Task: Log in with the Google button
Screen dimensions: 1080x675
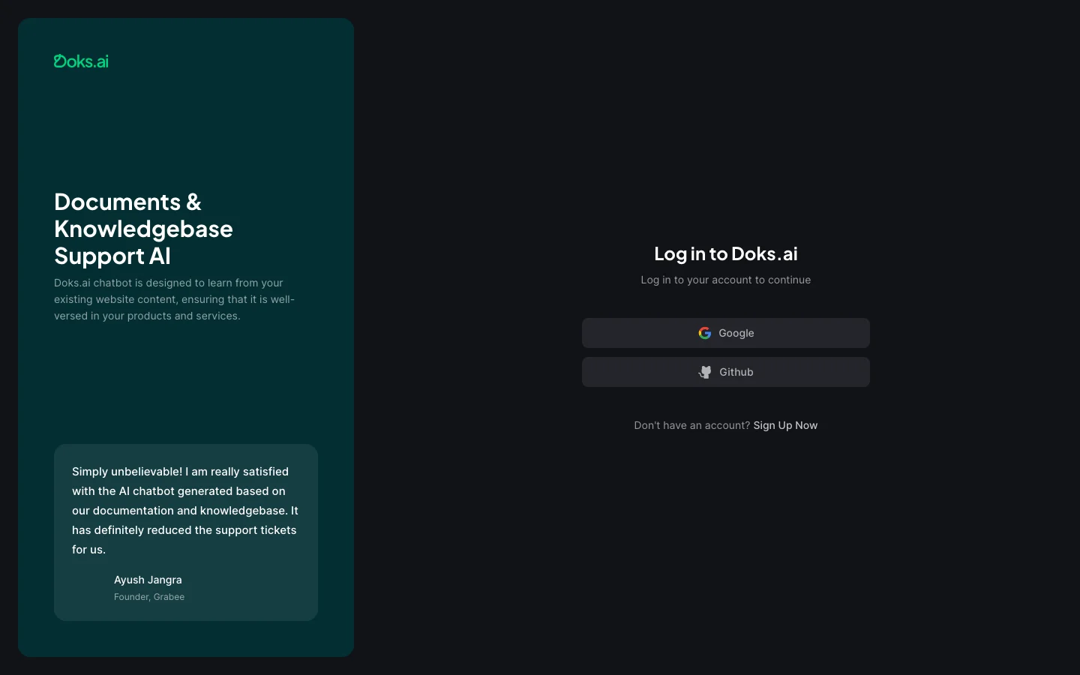Action: point(726,333)
